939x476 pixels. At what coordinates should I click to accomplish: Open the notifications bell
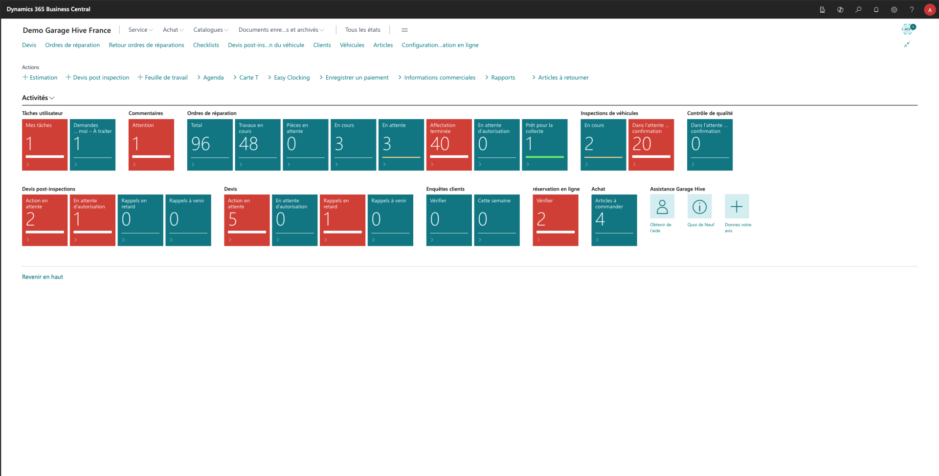click(876, 9)
